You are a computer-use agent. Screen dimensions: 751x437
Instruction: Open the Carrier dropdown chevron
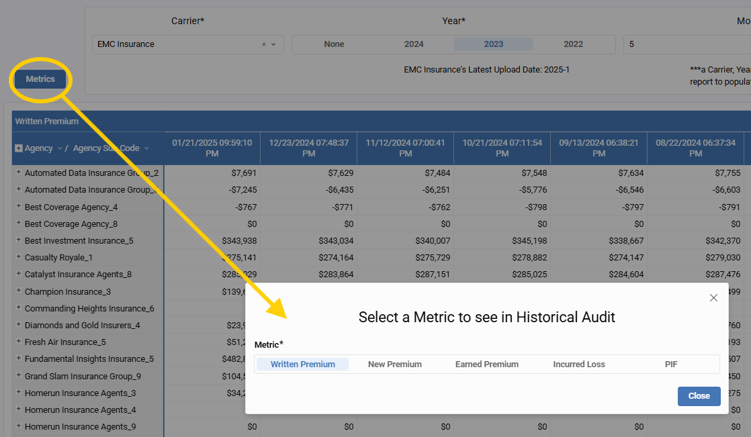pos(273,44)
